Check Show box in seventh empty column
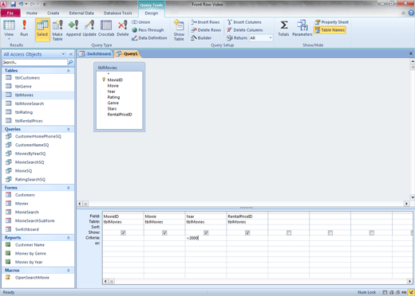 click(372, 232)
